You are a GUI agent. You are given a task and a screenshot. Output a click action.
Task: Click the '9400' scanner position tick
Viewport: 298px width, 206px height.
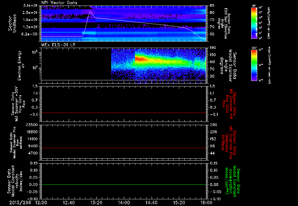pyautogui.click(x=33, y=146)
